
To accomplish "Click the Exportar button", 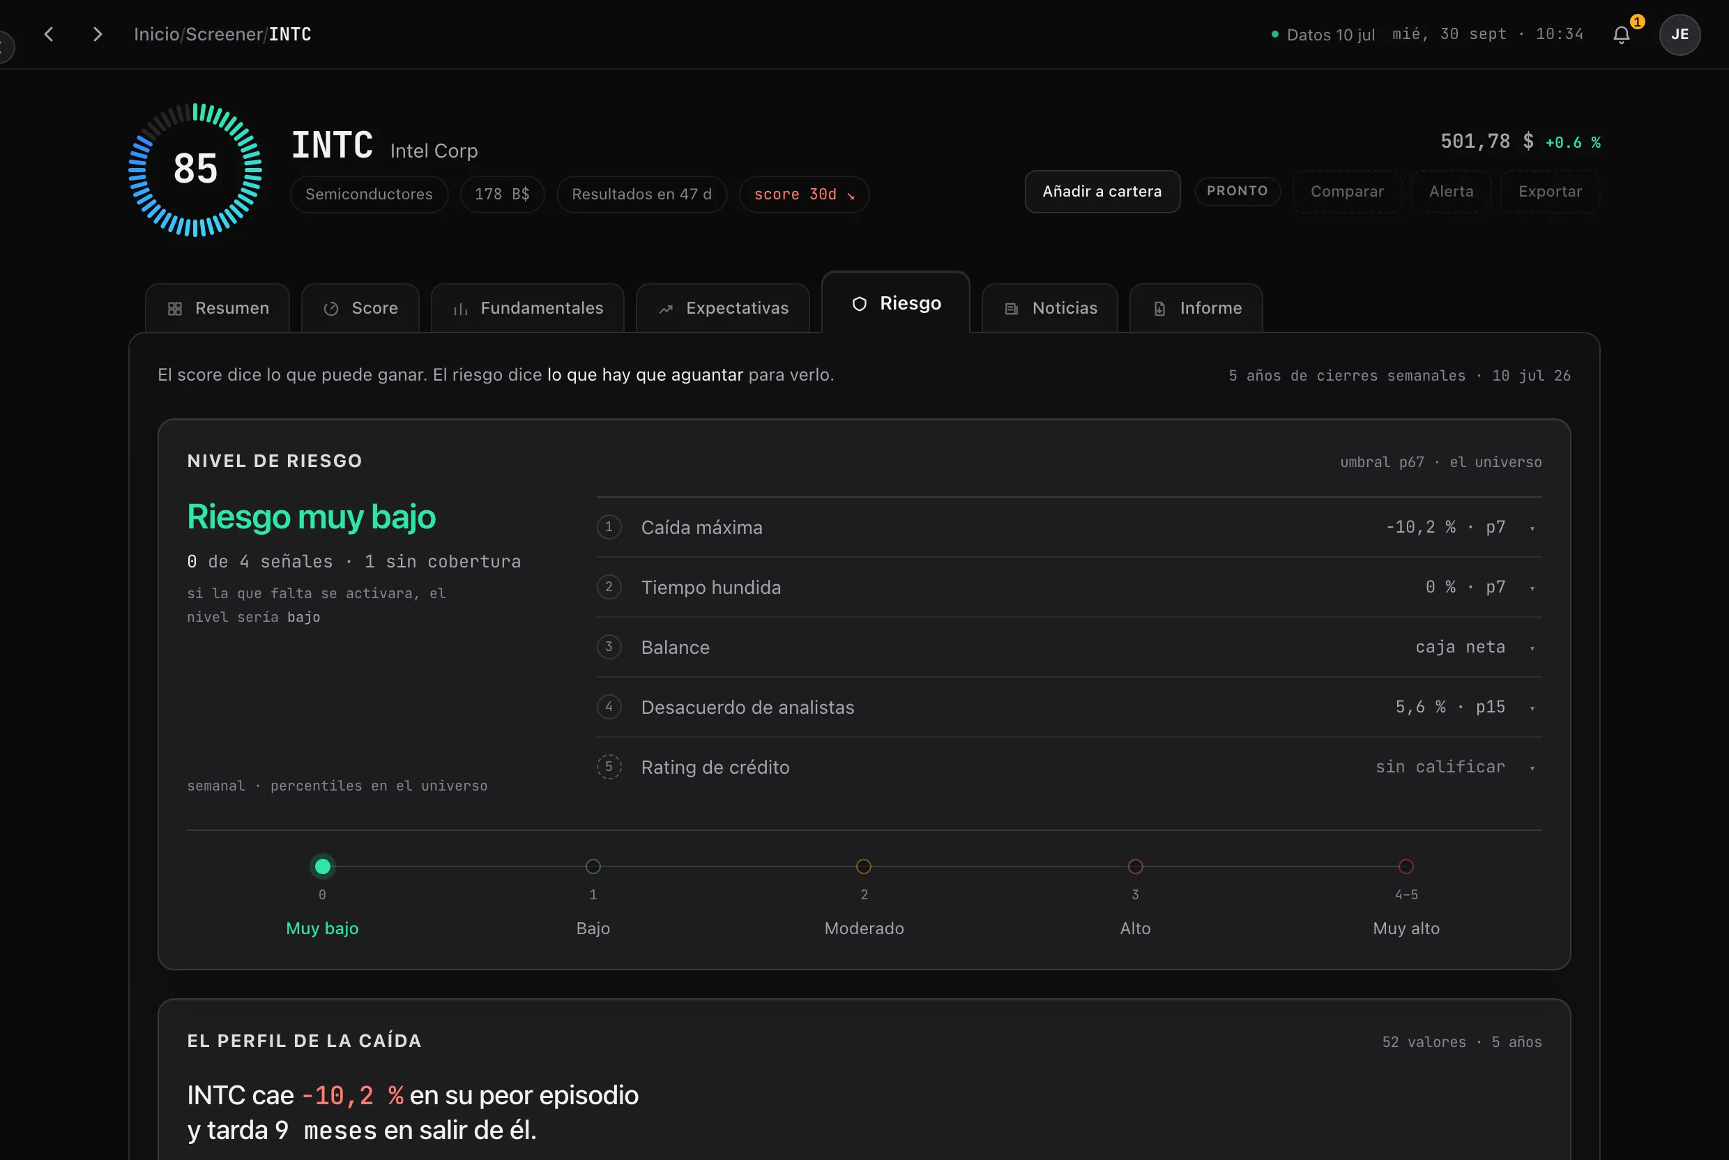I will [1550, 192].
